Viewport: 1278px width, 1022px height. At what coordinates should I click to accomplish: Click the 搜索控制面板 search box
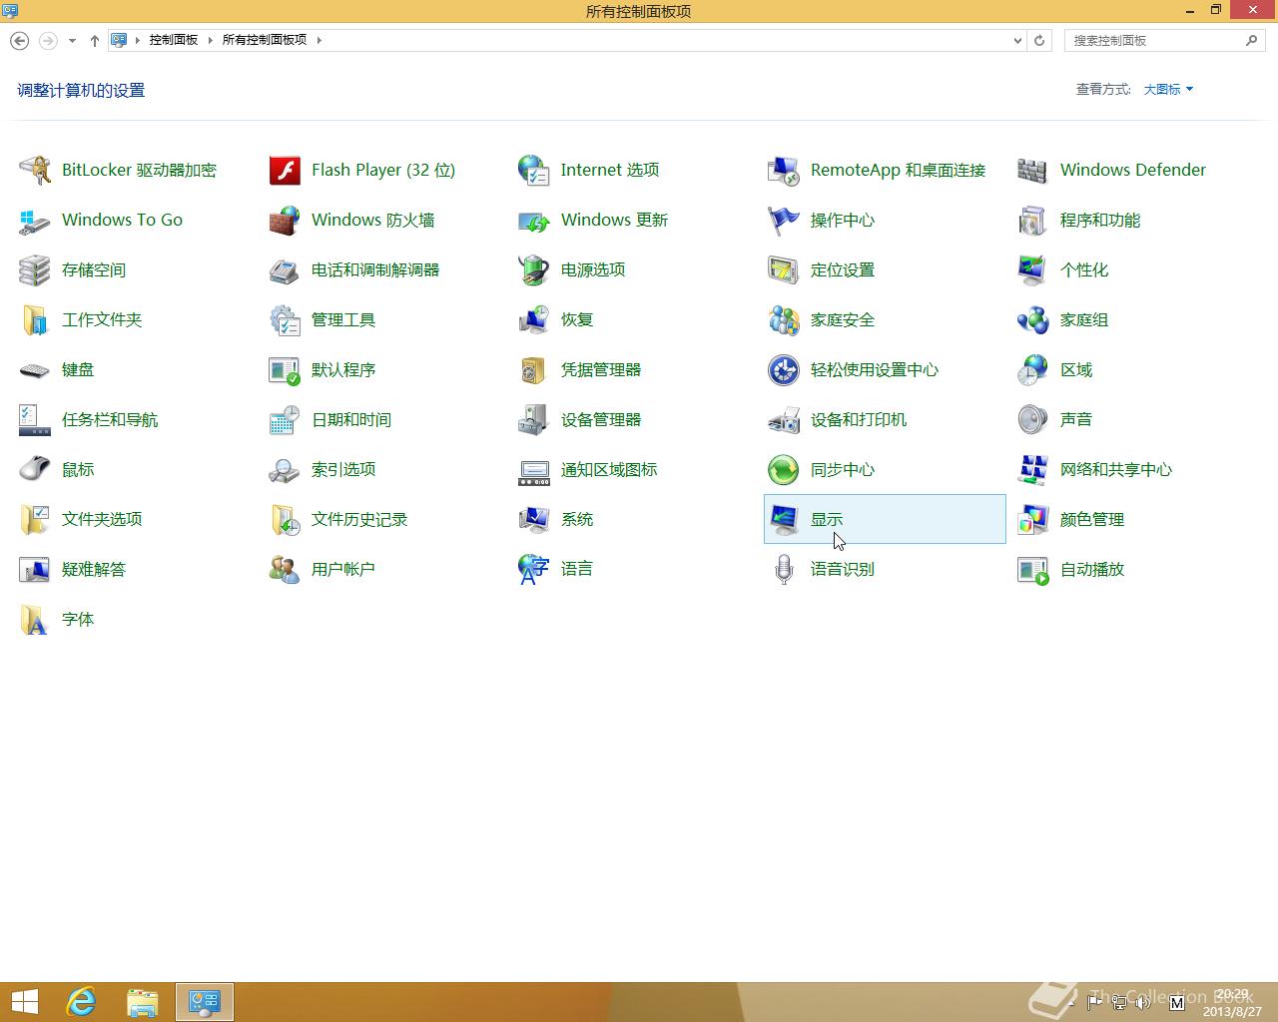[x=1165, y=41]
